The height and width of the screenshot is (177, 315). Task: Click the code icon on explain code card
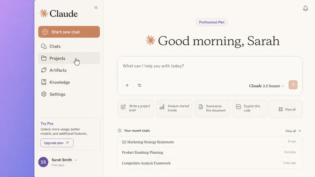(239, 107)
